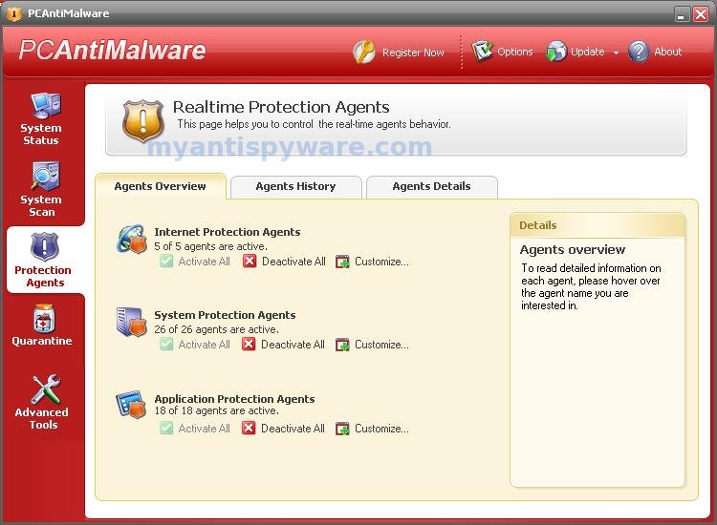Click the System Scan sidebar label

41,206
